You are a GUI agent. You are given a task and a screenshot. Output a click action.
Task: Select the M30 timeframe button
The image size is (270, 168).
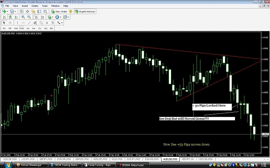click(x=22, y=28)
